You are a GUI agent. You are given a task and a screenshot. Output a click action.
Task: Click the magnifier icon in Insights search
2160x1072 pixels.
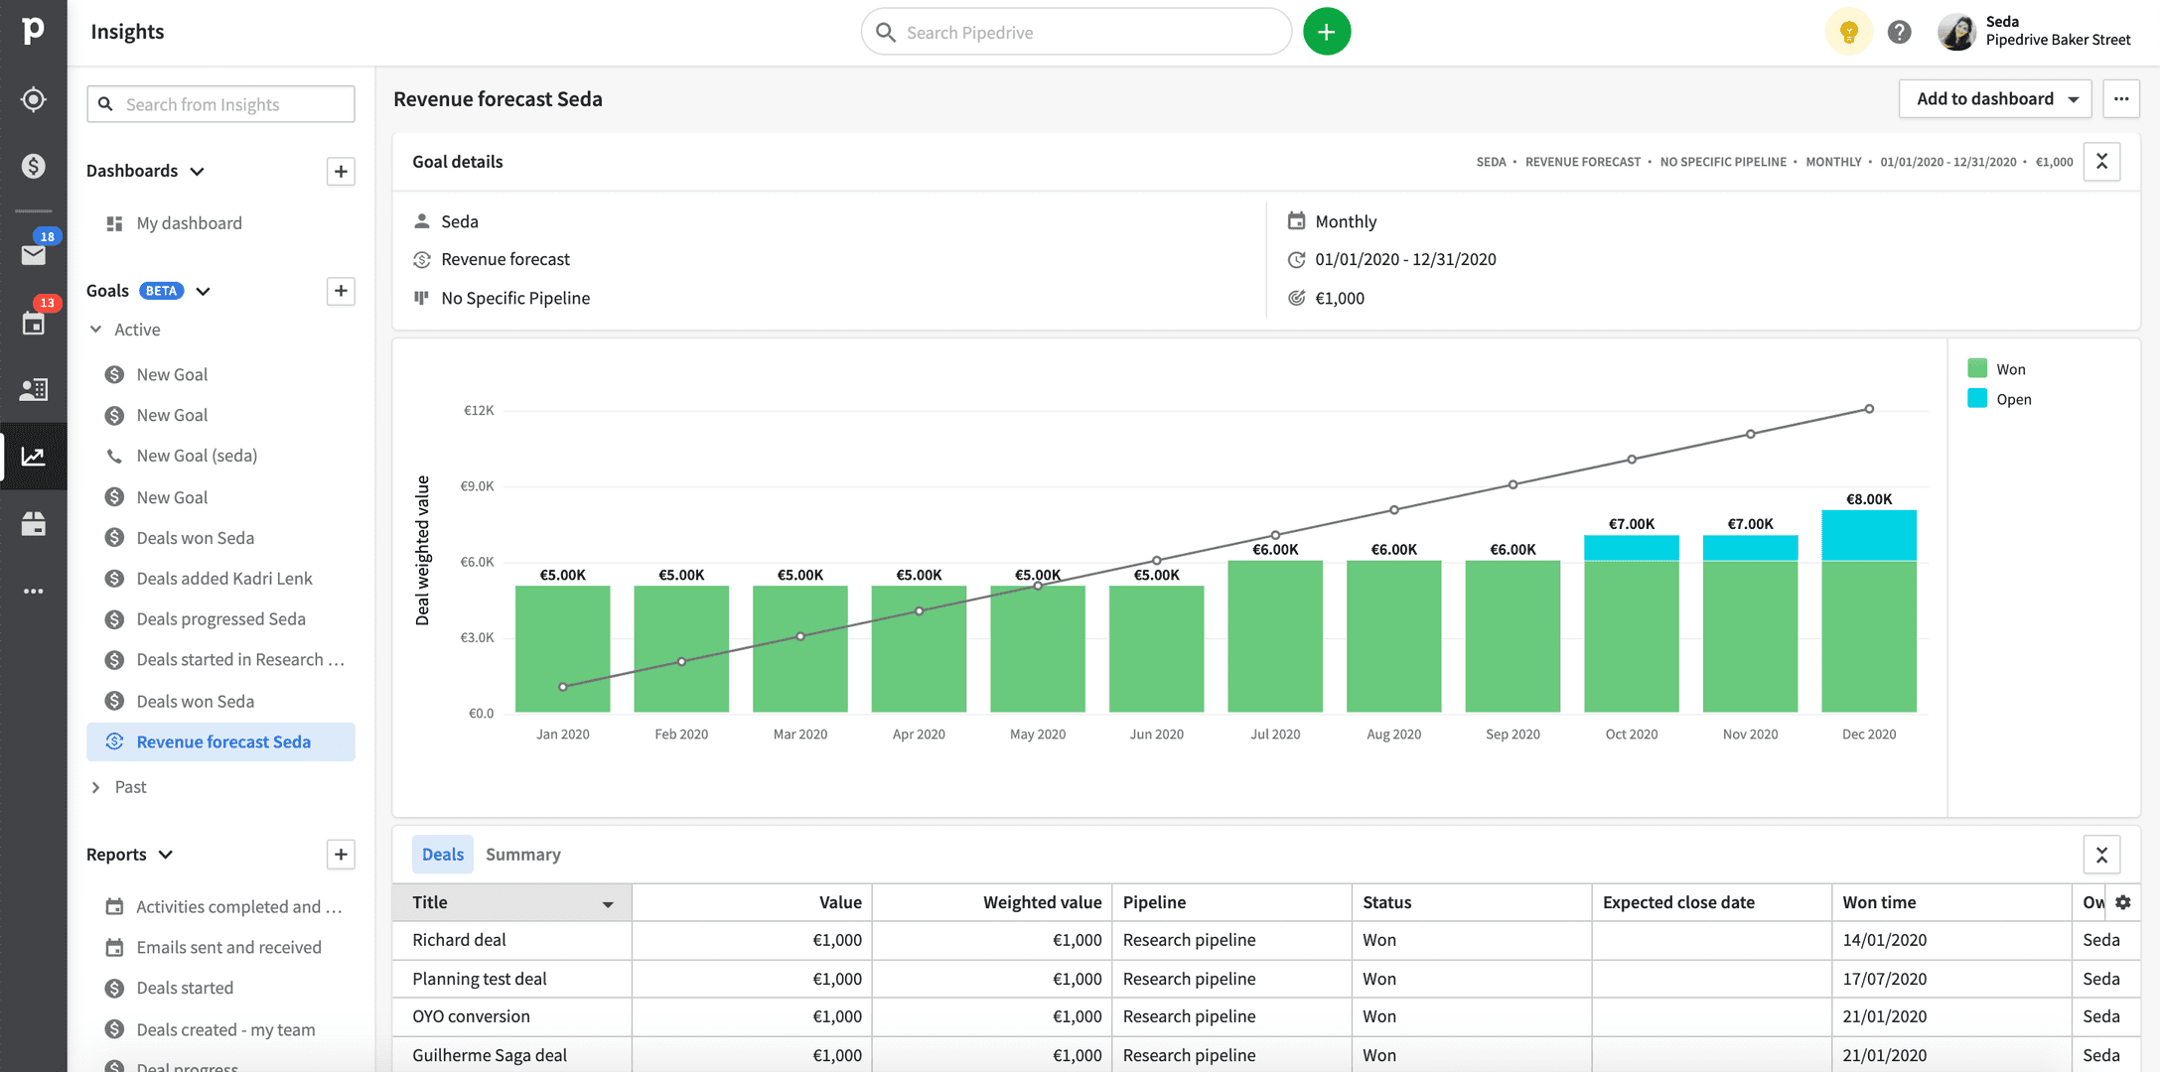(105, 104)
